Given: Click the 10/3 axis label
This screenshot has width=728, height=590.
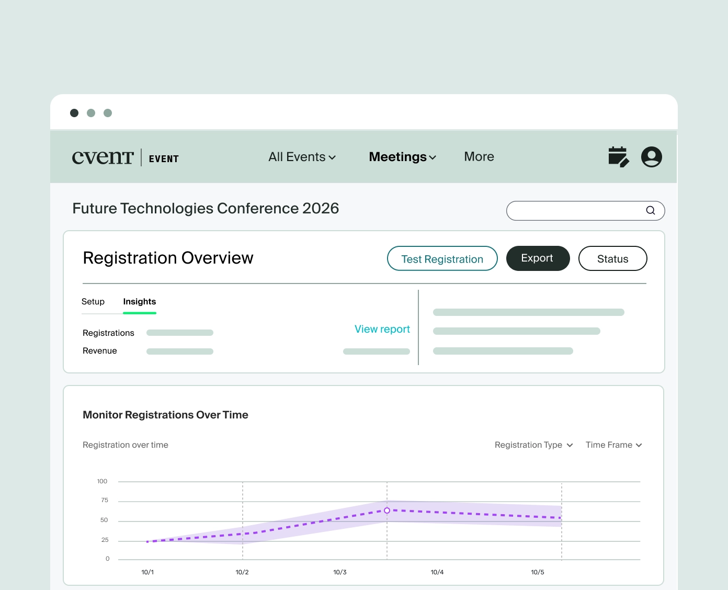Looking at the screenshot, I should click(340, 572).
